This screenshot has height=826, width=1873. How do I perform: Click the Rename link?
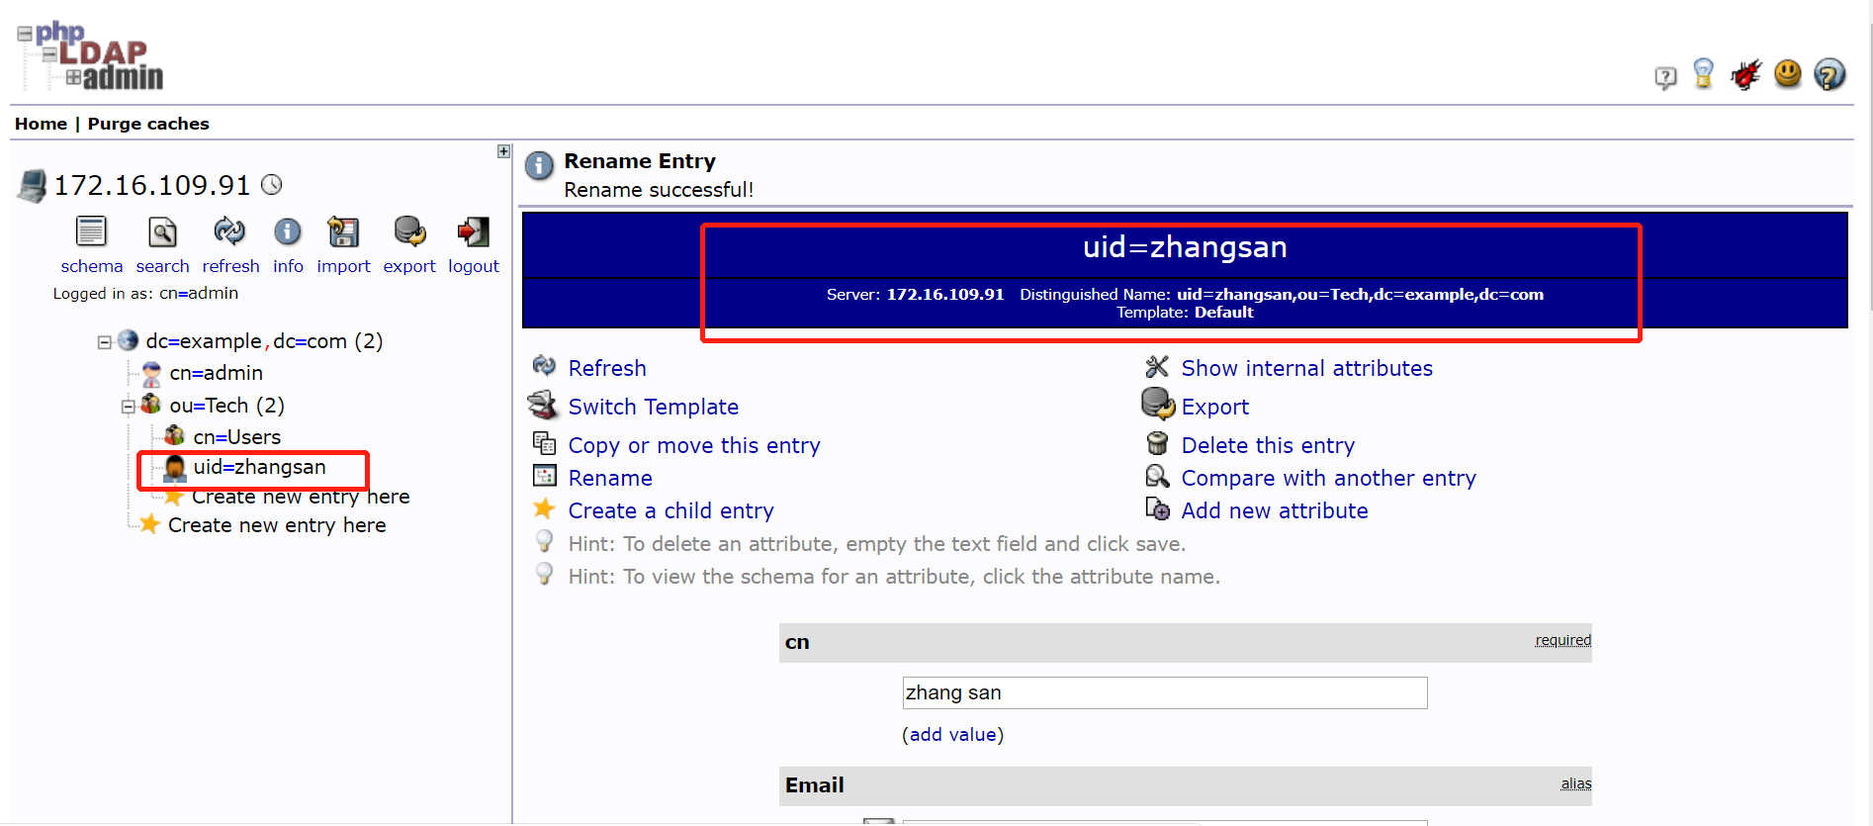point(610,478)
